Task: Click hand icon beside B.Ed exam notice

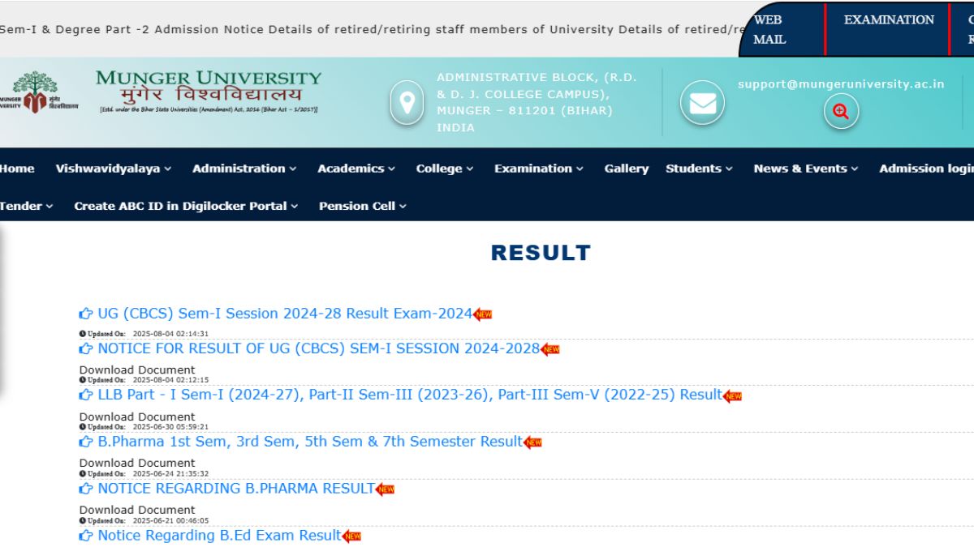Action: pos(86,536)
